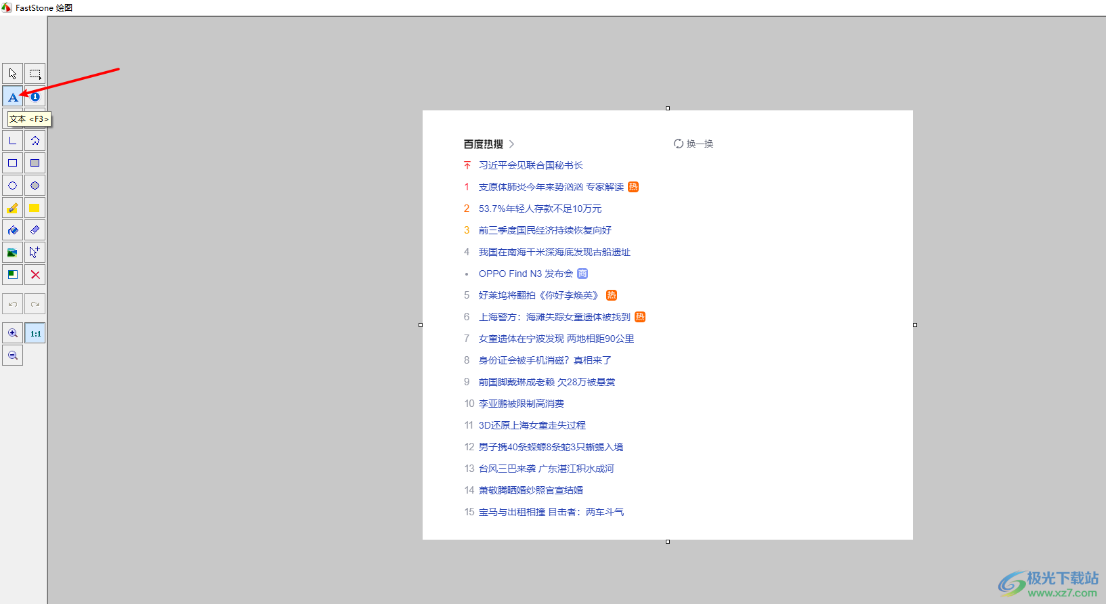Select the polygon freeform line tool
The height and width of the screenshot is (604, 1106).
point(35,141)
